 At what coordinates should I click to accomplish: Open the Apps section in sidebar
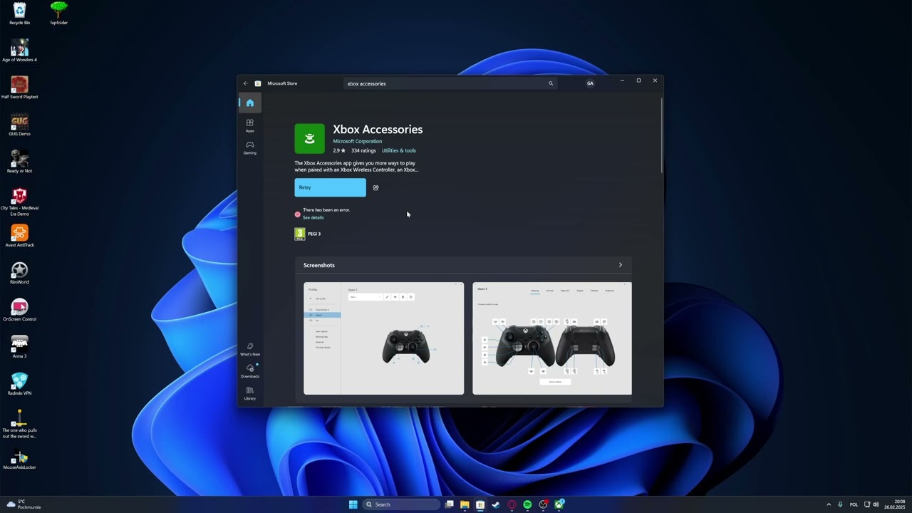click(x=249, y=125)
